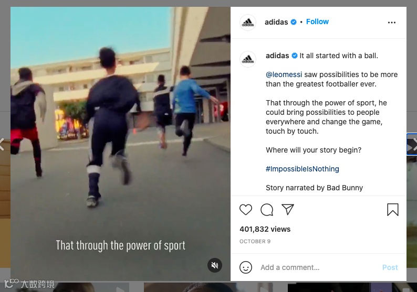Open adidas username in the post header
This screenshot has height=292, width=417.
276,22
